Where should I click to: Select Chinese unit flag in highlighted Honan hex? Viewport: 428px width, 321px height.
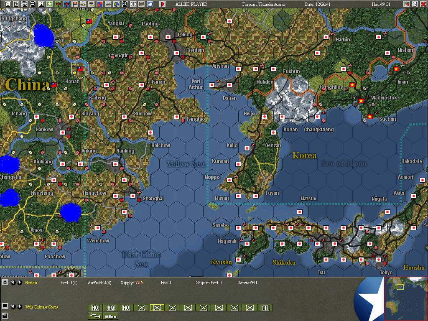point(80,69)
